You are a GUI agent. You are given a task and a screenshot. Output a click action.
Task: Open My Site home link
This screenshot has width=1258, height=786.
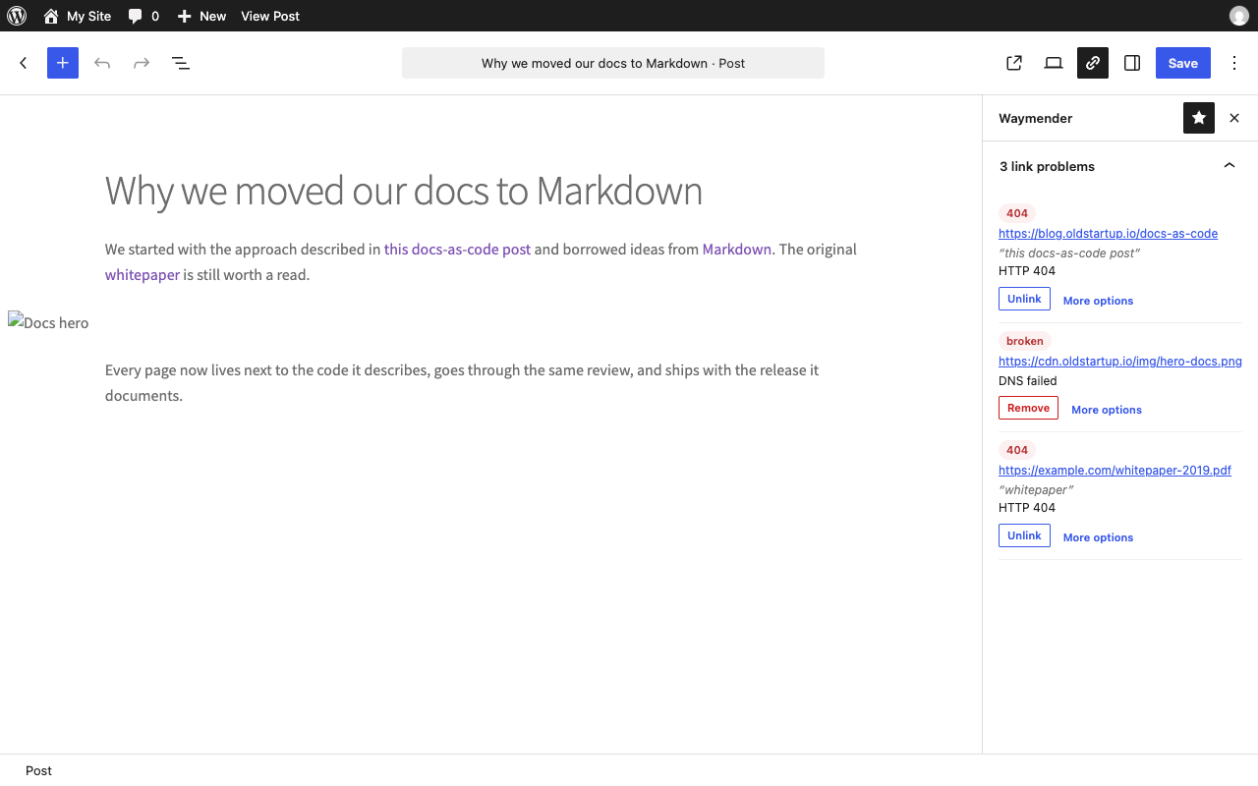coord(78,16)
